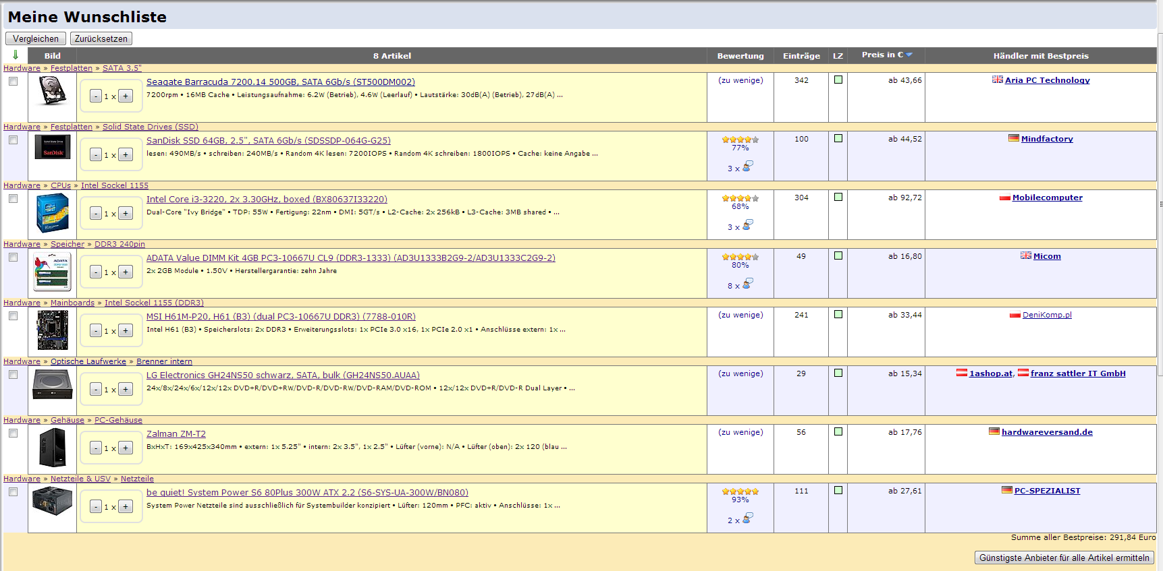1163x571 pixels.
Task: Click the Austrian flag beside 1ashop.at
Action: pos(961,373)
